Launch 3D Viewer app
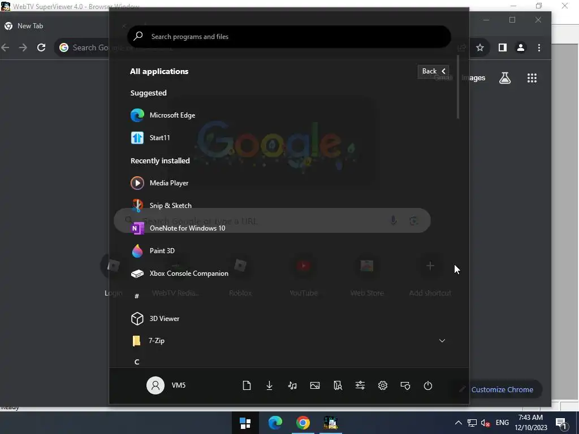This screenshot has width=579, height=434. pos(155,319)
